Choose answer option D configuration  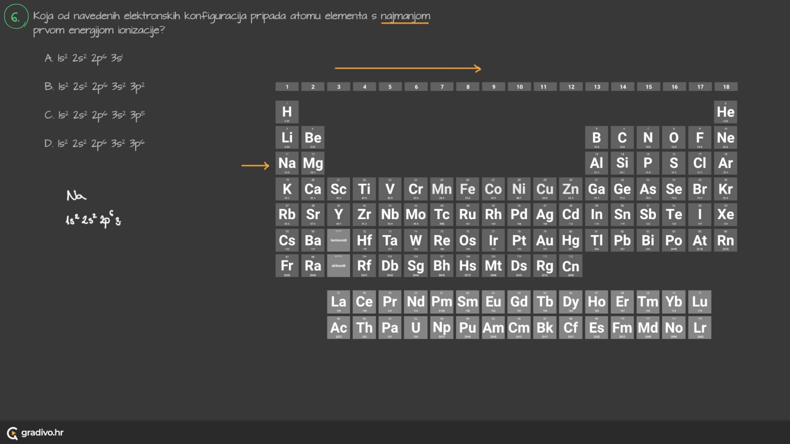[x=95, y=143]
